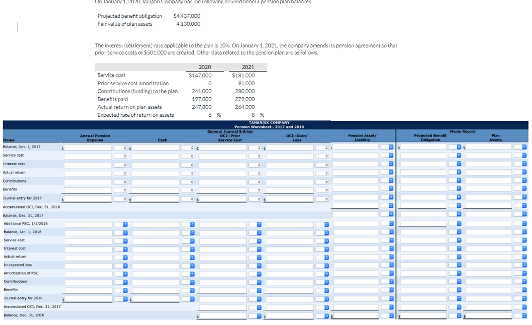This screenshot has height=325, width=532.
Task: Focus Plan Assets field, Accumulated OCI Dec. 31, 2017 row
Action: click(489, 308)
